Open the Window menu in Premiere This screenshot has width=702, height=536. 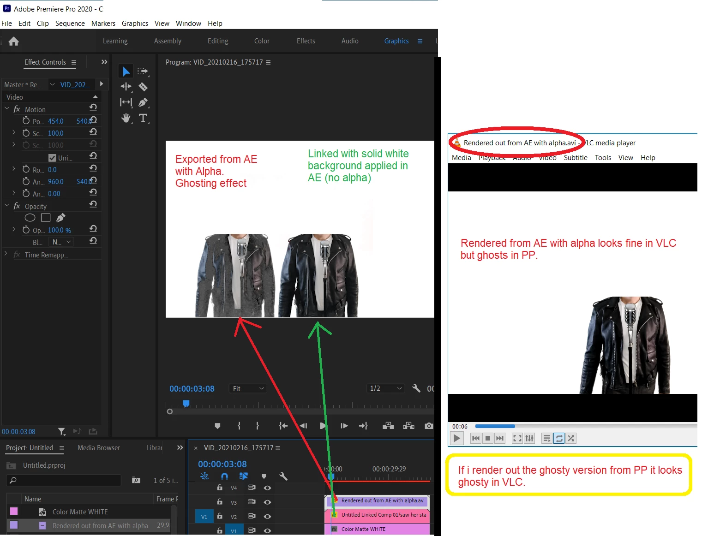coord(188,24)
